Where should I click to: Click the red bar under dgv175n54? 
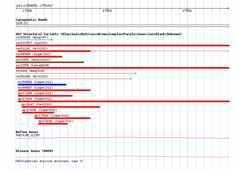[62, 118]
